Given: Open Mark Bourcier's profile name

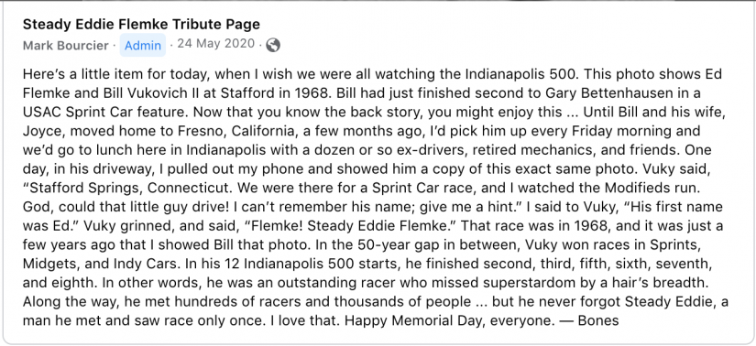Looking at the screenshot, I should [66, 45].
